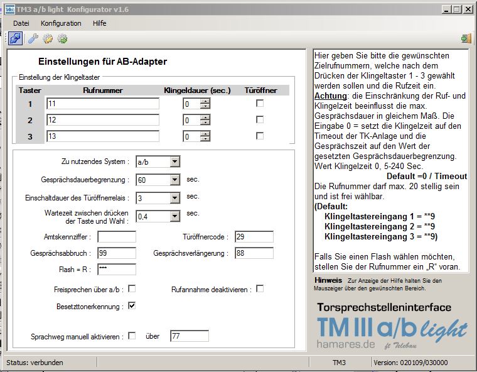Uncheck the Besetzttonerkennung checkbox

pos(132,305)
